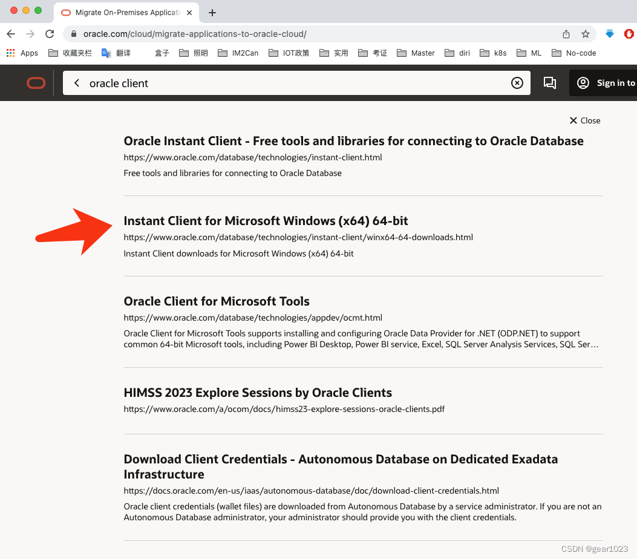
Task: Open the Oracle Instant Client result link
Action: 353,141
